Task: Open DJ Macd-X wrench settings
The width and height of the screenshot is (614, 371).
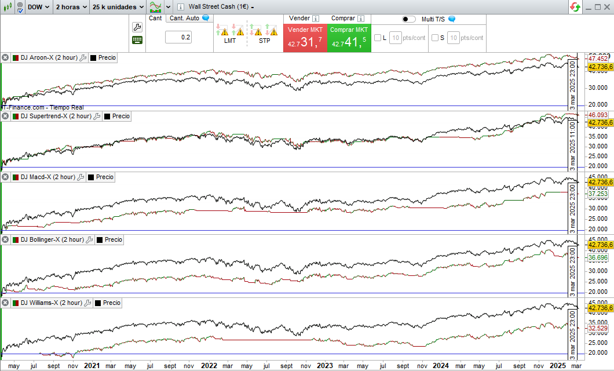Action: pos(82,177)
